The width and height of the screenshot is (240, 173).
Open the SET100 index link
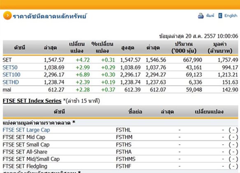pyautogui.click(x=12, y=75)
